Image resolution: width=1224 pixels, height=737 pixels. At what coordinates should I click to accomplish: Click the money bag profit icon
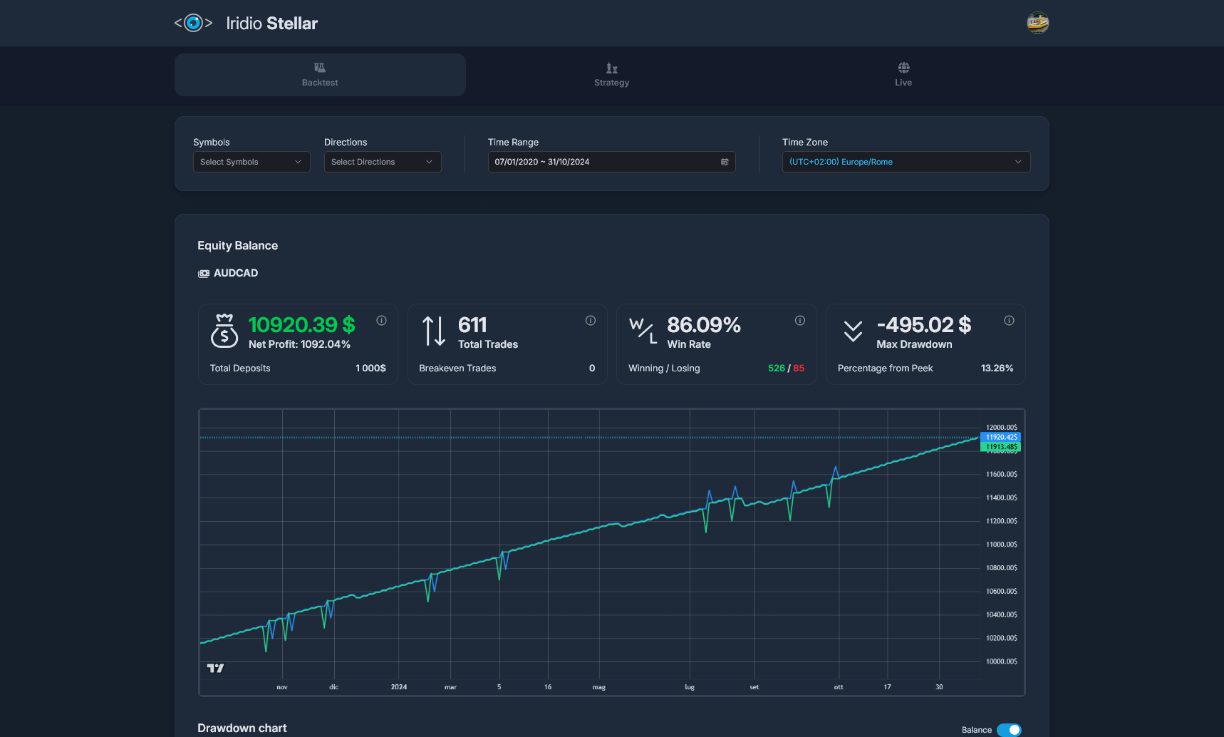(224, 331)
